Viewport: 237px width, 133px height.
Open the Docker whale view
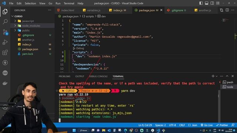coord(5,83)
